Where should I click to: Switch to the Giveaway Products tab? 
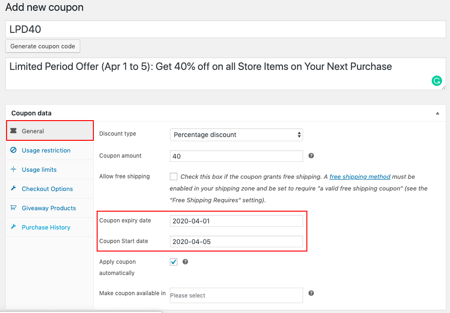click(49, 208)
